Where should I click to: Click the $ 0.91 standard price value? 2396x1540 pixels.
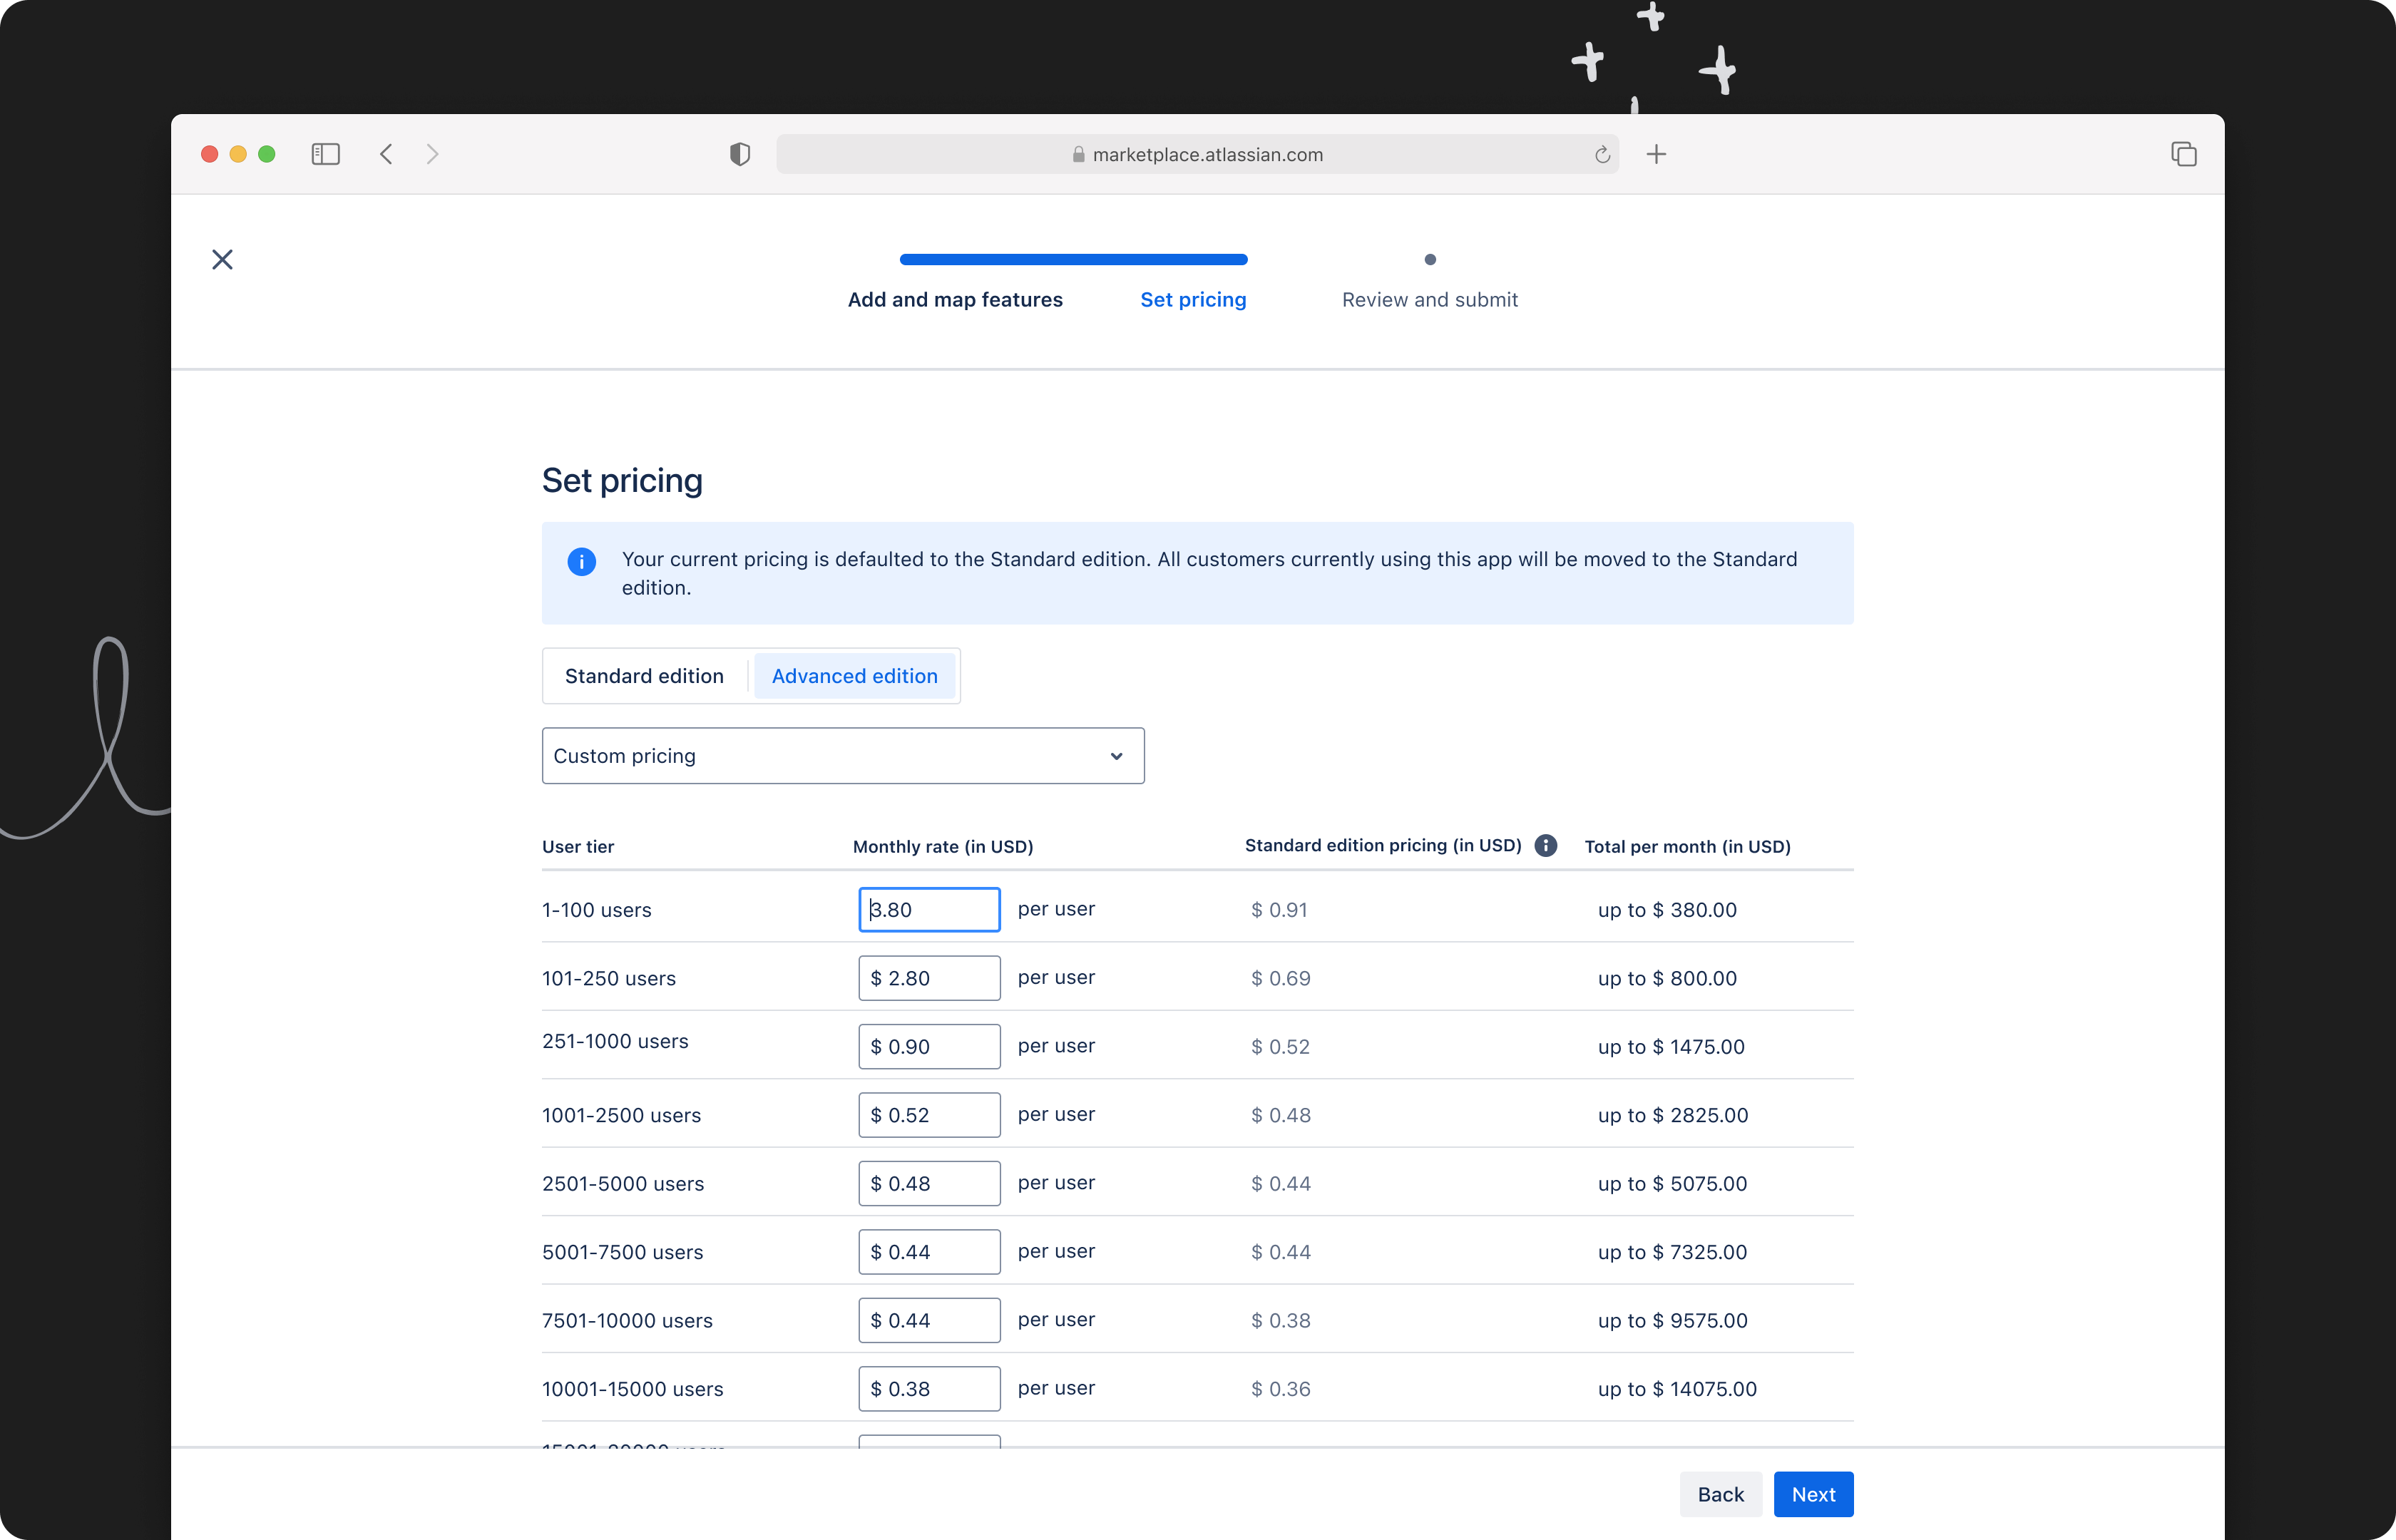click(1279, 910)
